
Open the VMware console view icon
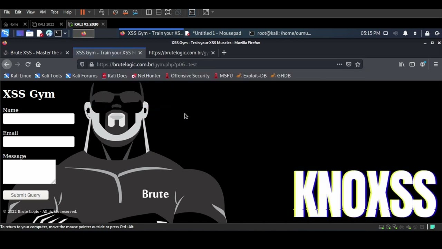tap(192, 12)
